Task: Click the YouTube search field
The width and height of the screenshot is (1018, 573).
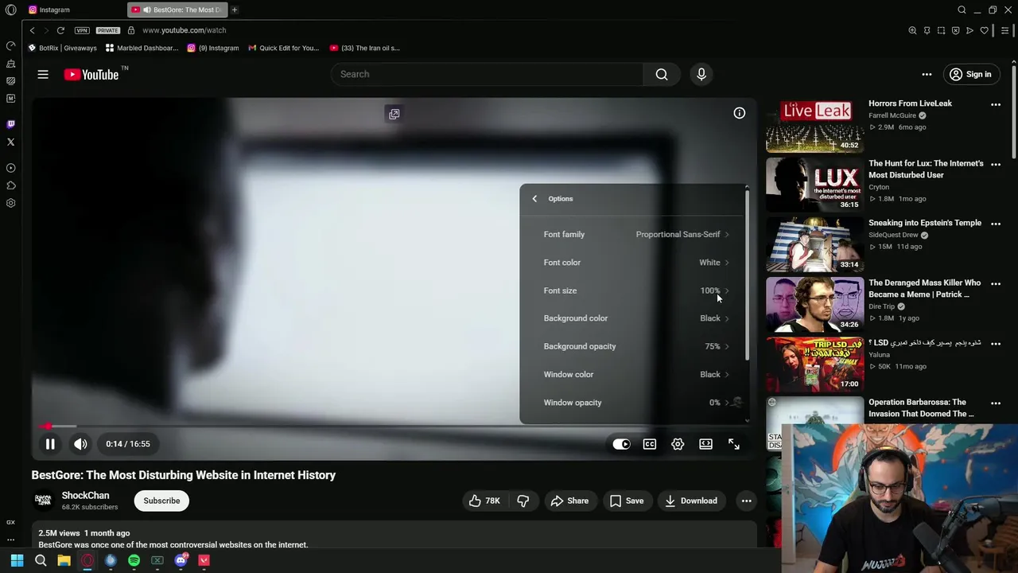Action: point(488,74)
